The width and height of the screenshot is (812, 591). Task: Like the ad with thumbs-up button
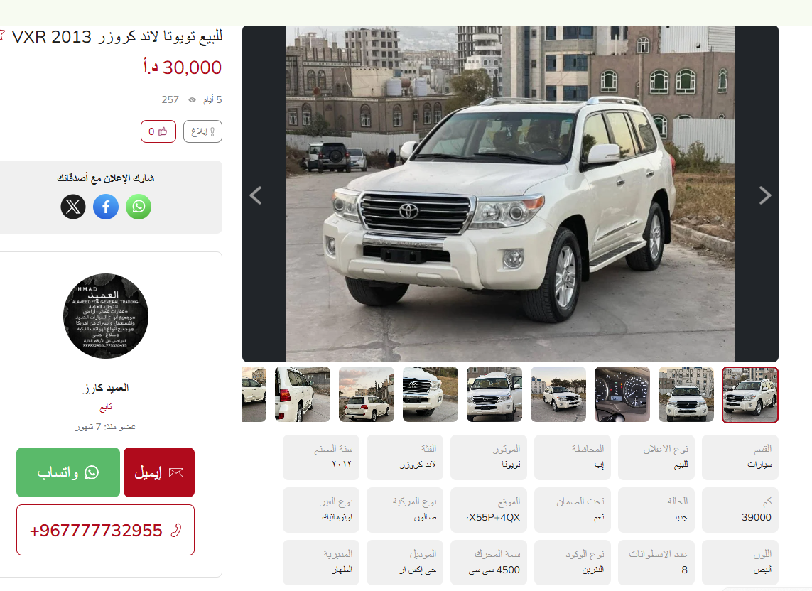158,131
